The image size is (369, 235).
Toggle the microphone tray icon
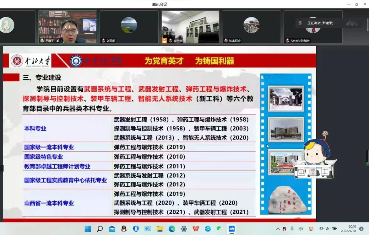[x=292, y=229]
